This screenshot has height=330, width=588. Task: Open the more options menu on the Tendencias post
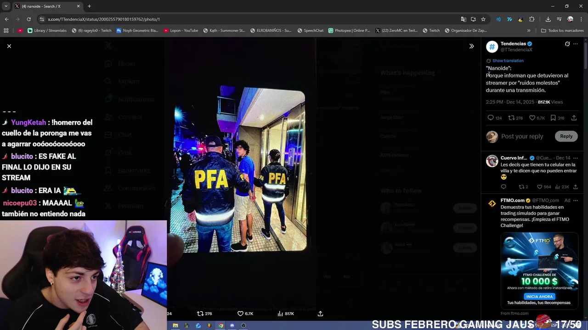pos(576,44)
